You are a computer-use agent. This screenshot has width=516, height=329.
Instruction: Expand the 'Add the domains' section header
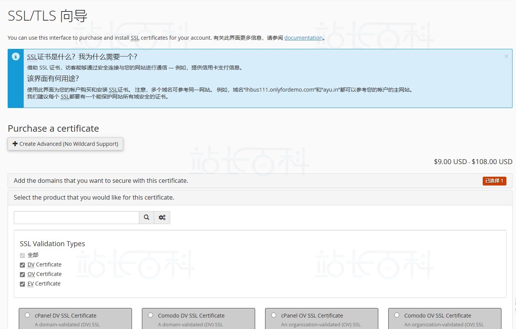[101, 181]
